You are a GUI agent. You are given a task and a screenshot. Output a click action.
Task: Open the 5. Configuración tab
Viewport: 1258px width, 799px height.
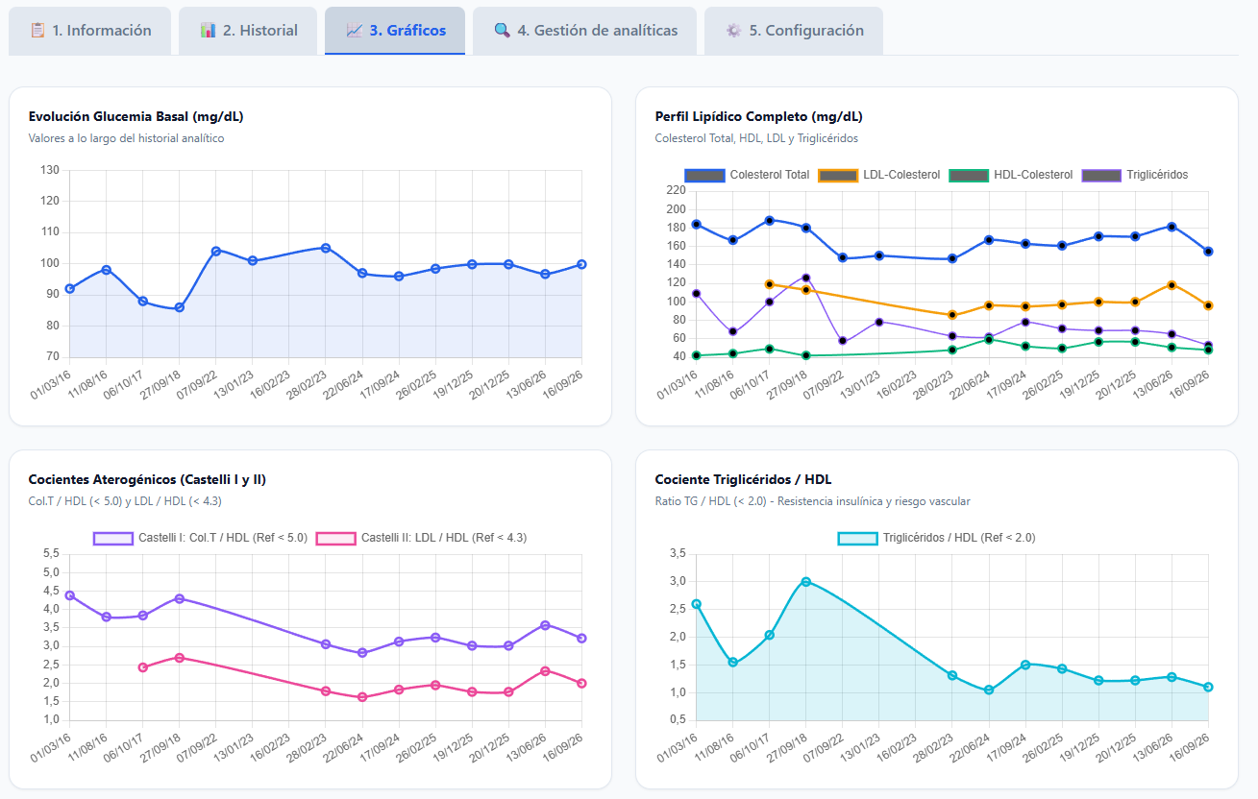[x=794, y=31]
